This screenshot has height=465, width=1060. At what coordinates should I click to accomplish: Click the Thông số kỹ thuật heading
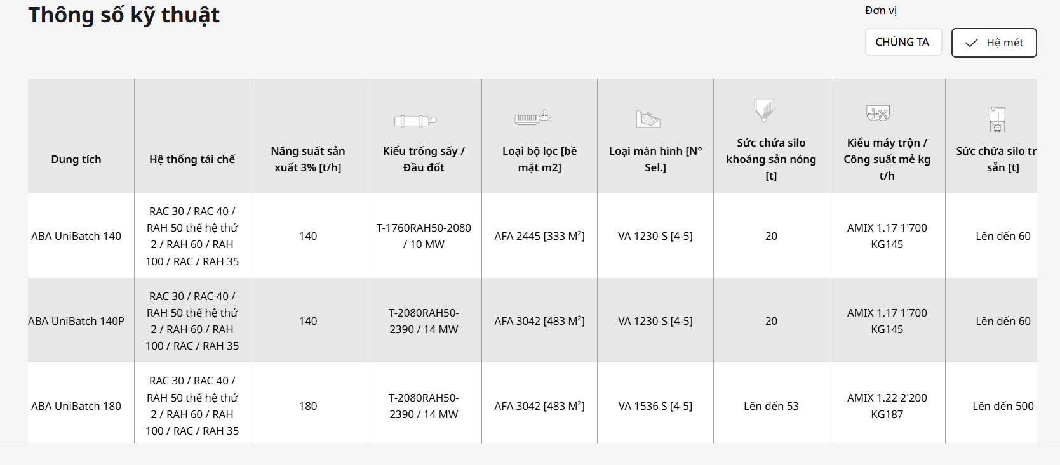point(124,15)
